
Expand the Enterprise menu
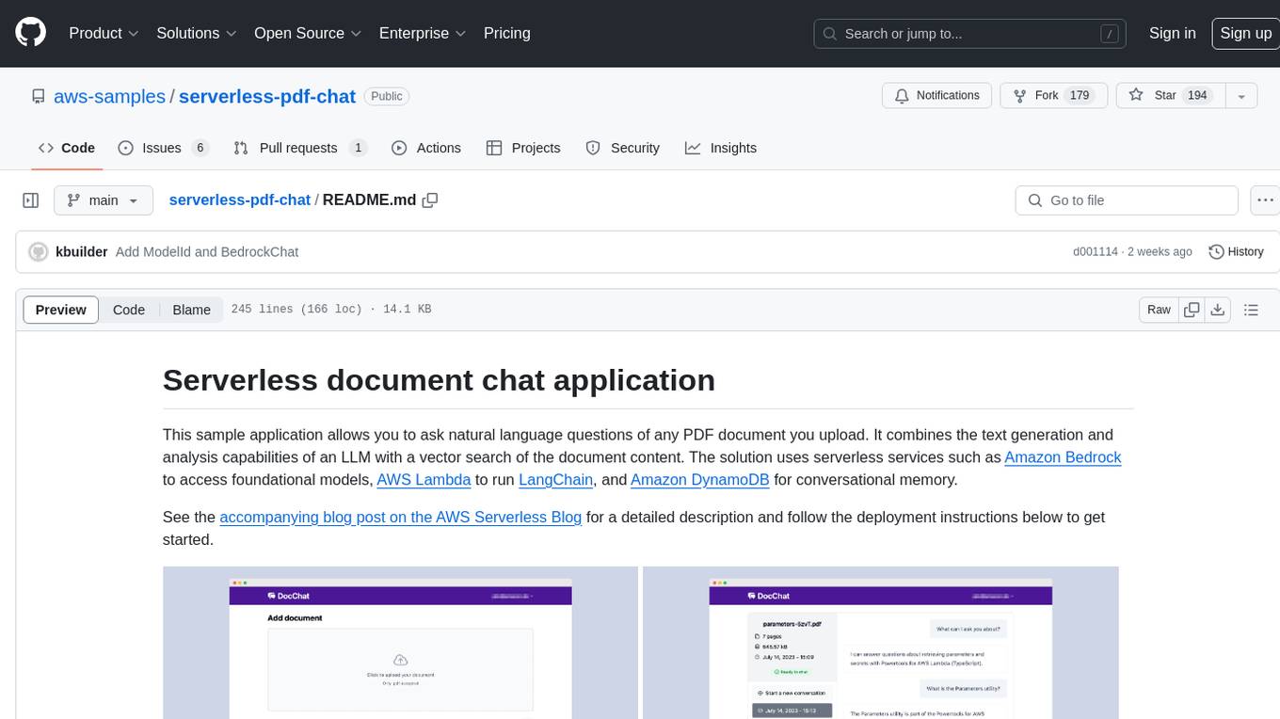click(x=423, y=33)
